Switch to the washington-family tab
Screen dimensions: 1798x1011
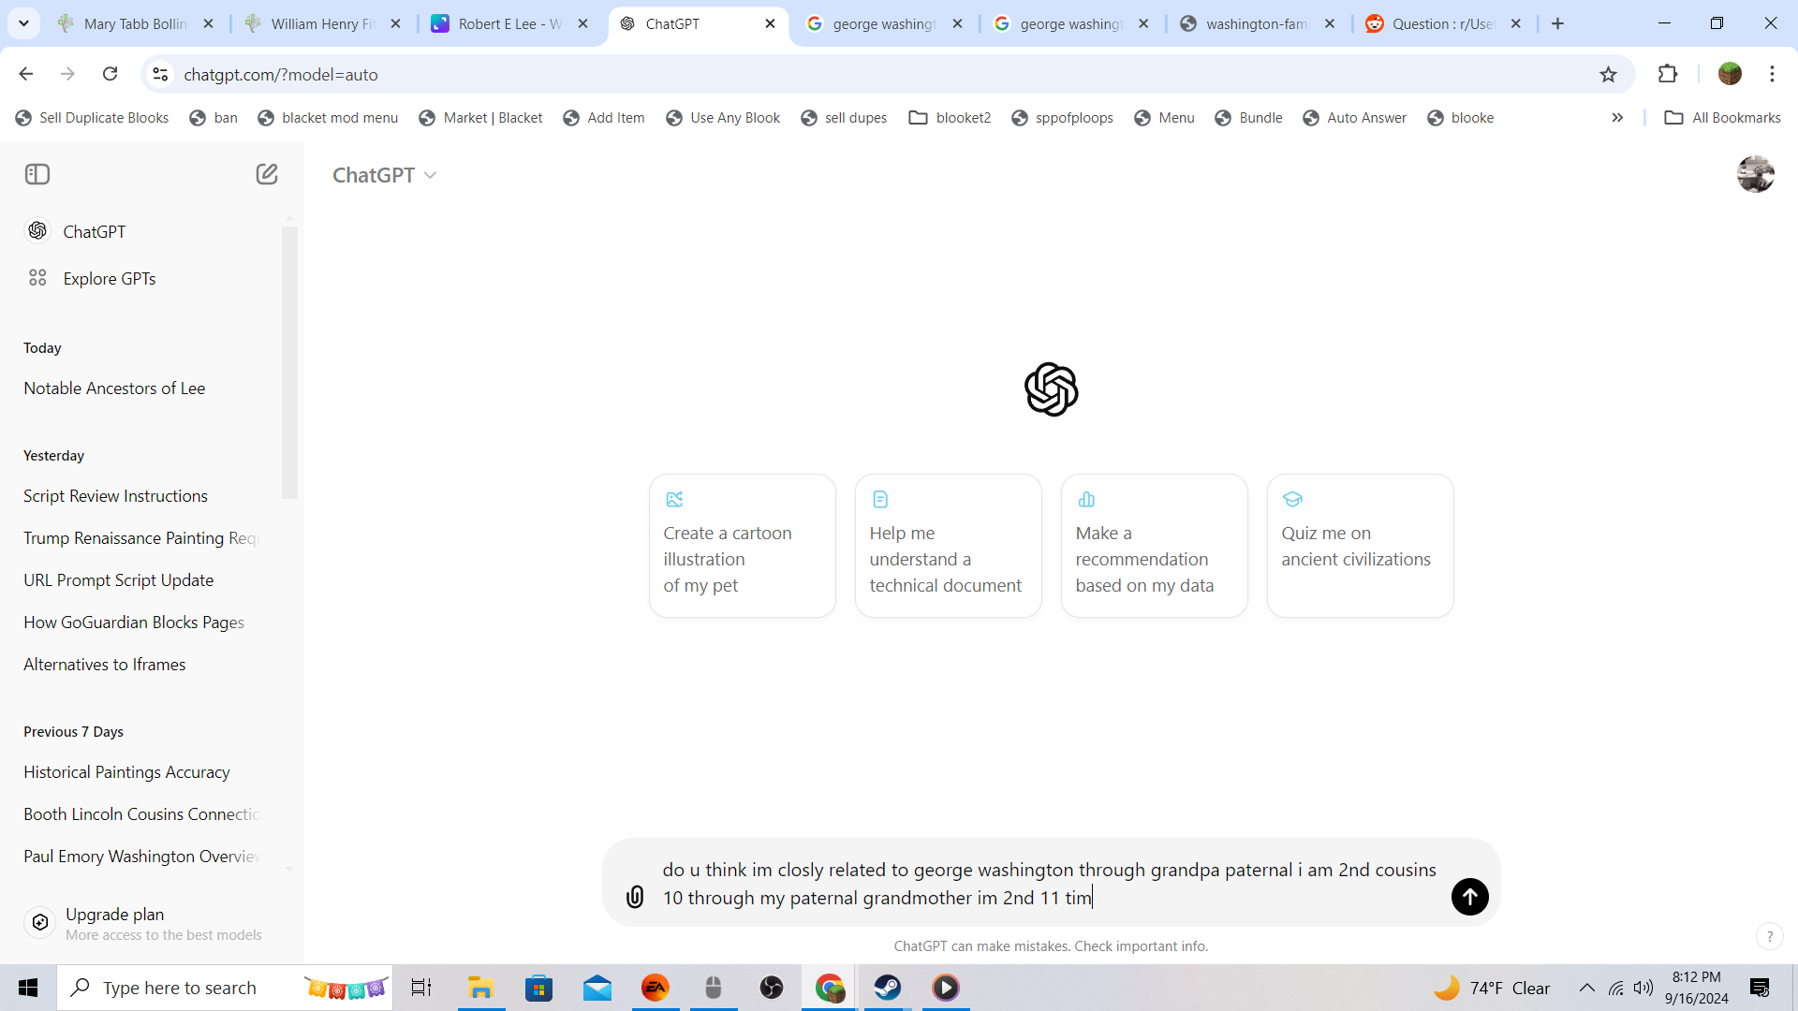[1257, 24]
